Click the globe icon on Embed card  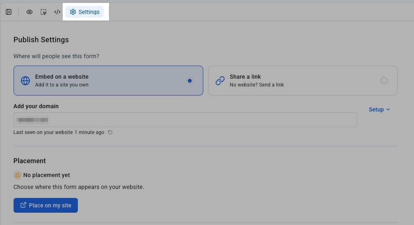click(25, 81)
